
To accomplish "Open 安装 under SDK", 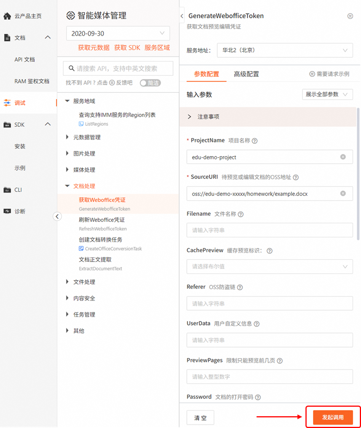I will pos(20,146).
